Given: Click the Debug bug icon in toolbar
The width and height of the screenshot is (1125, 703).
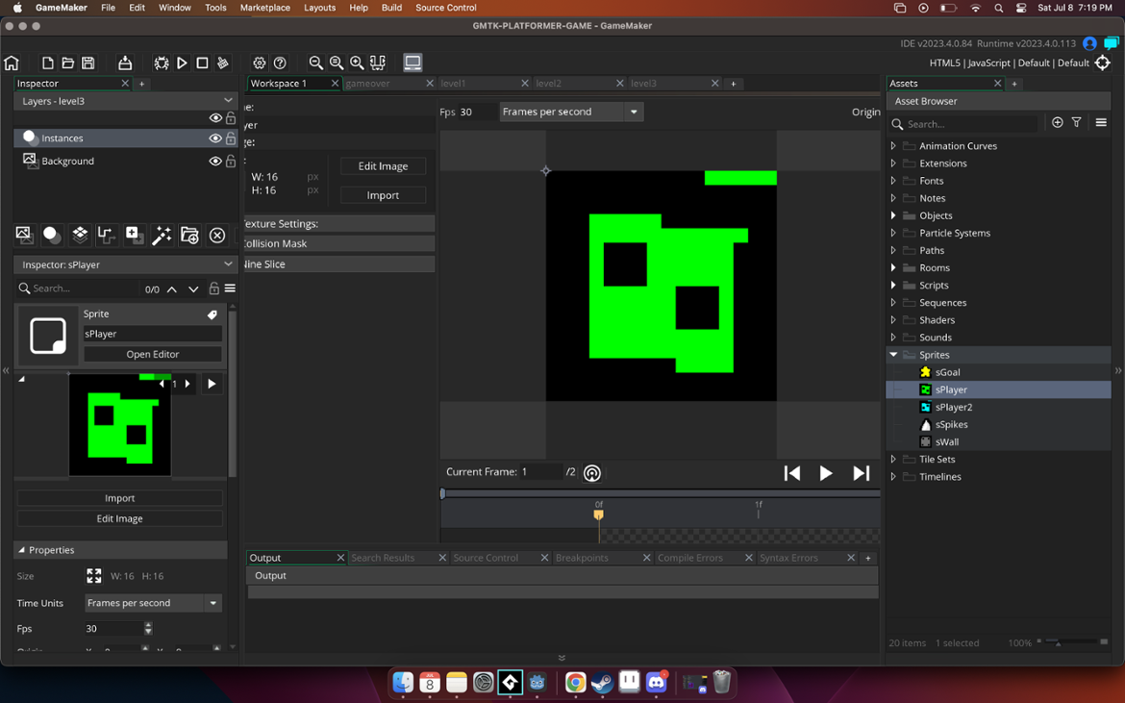Looking at the screenshot, I should point(162,63).
